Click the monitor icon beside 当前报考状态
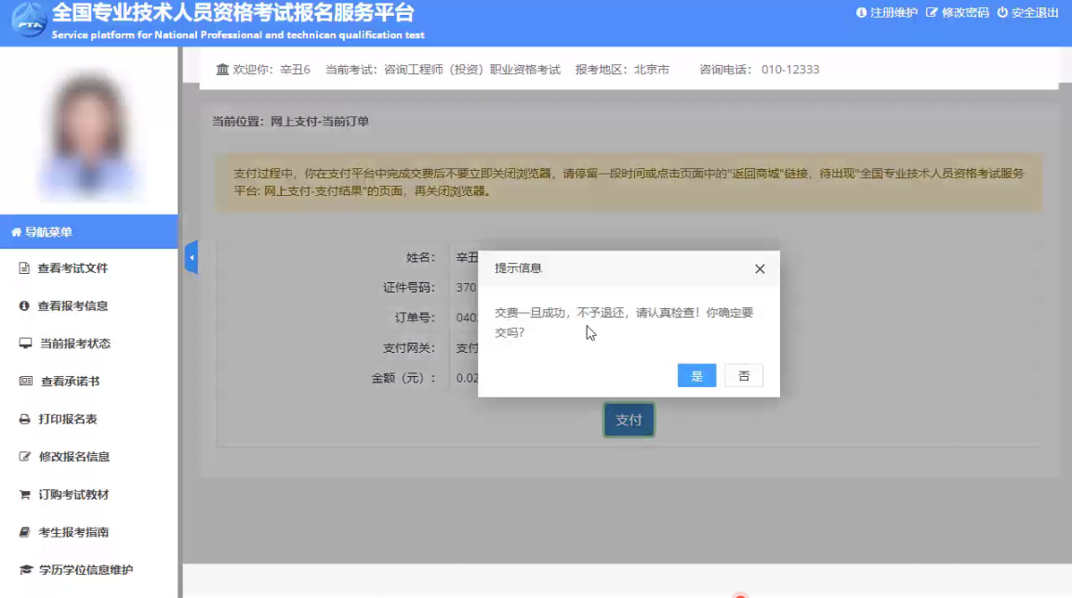 tap(25, 344)
